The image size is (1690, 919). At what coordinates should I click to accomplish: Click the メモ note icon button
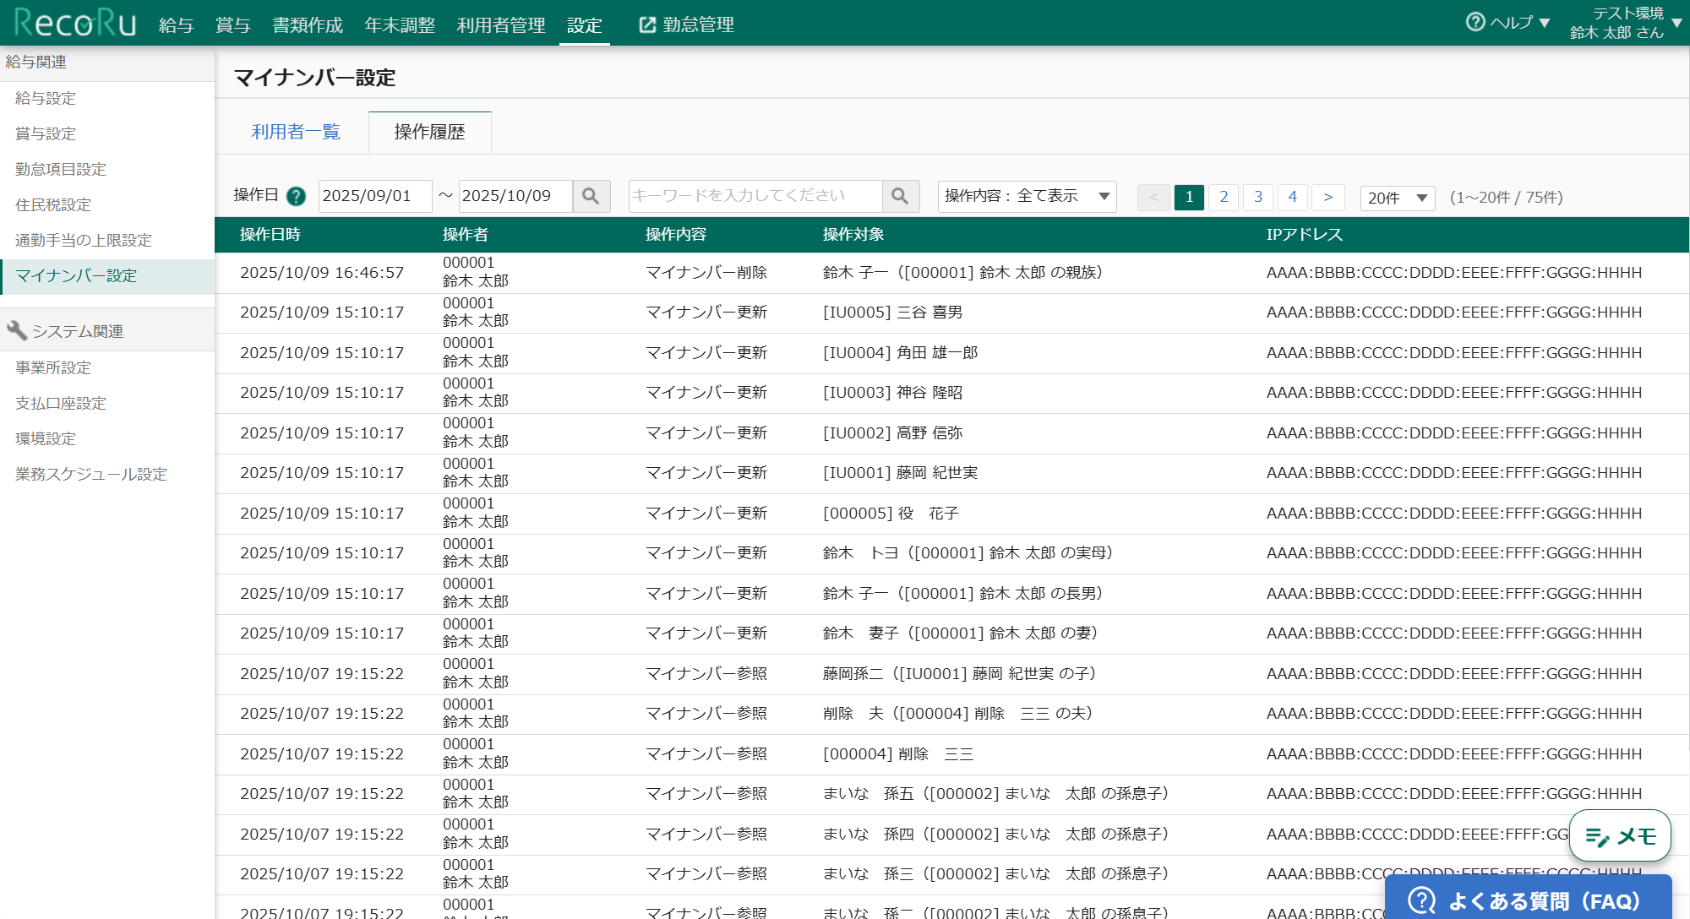1619,836
